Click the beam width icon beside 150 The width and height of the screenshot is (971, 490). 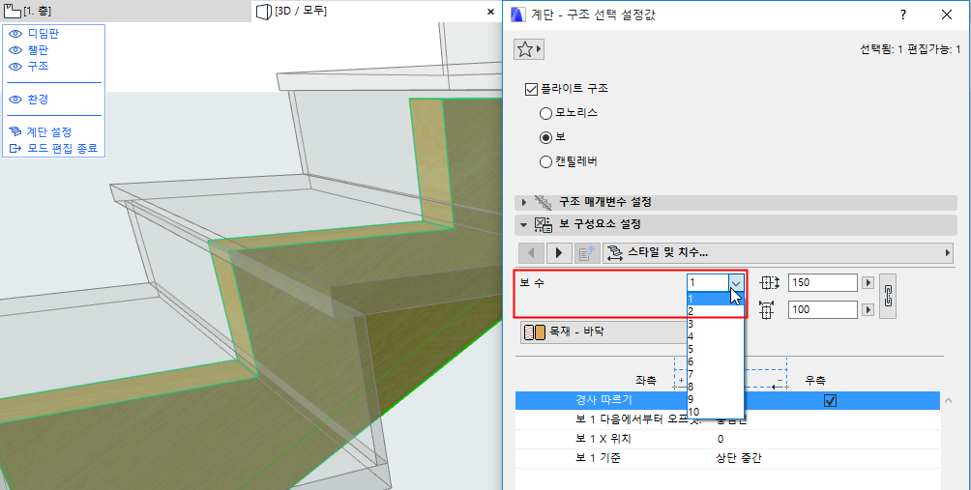(x=768, y=283)
